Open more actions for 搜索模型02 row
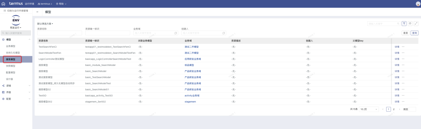Image resolution: width=421 pixels, height=129 pixels. (x=403, y=90)
